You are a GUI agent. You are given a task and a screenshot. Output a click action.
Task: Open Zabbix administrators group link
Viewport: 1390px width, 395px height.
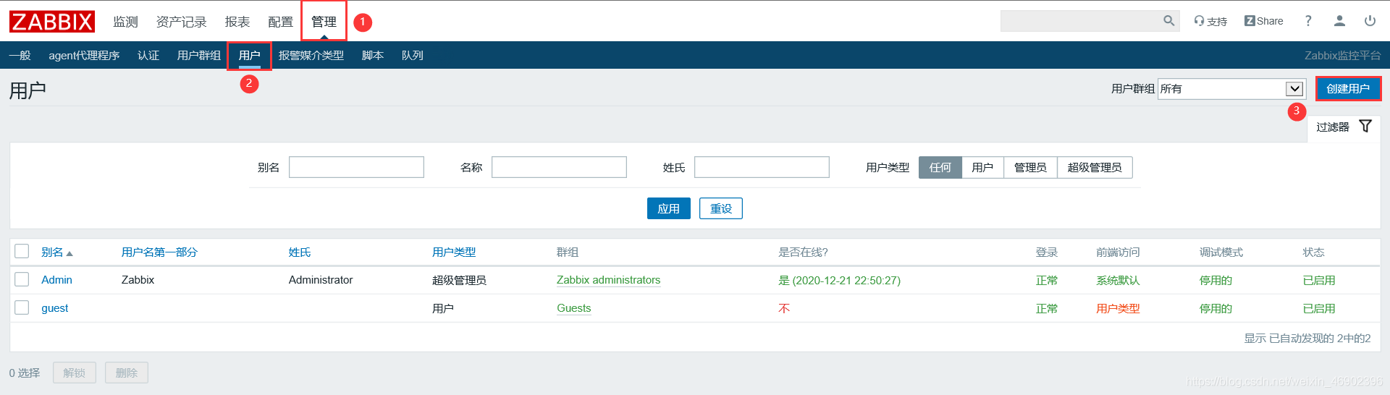(x=608, y=280)
